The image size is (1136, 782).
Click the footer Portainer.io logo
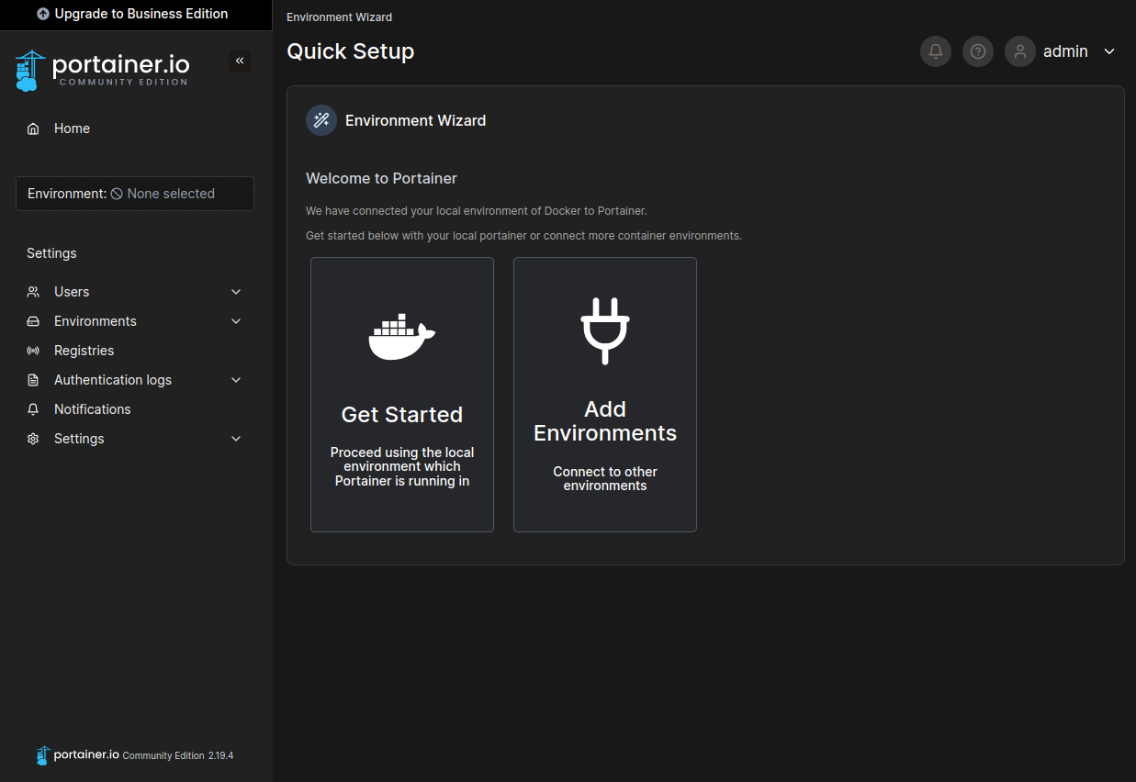[x=77, y=754]
